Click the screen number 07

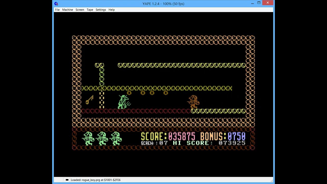163,143
